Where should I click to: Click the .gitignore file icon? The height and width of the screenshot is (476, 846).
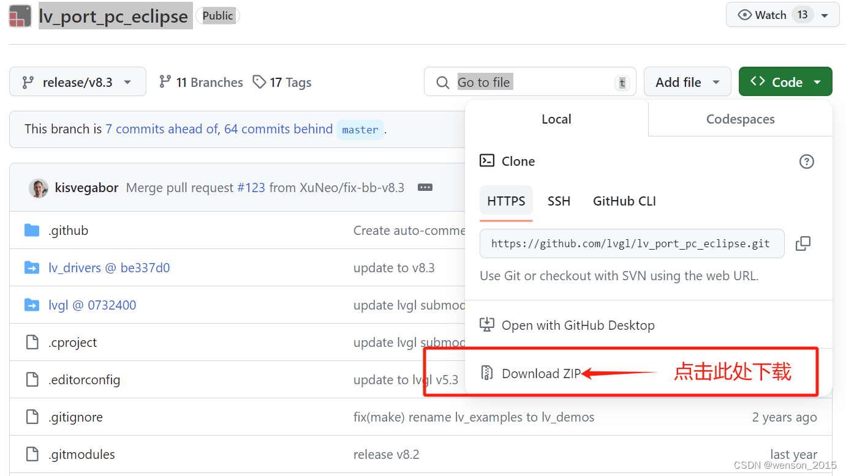(x=32, y=417)
